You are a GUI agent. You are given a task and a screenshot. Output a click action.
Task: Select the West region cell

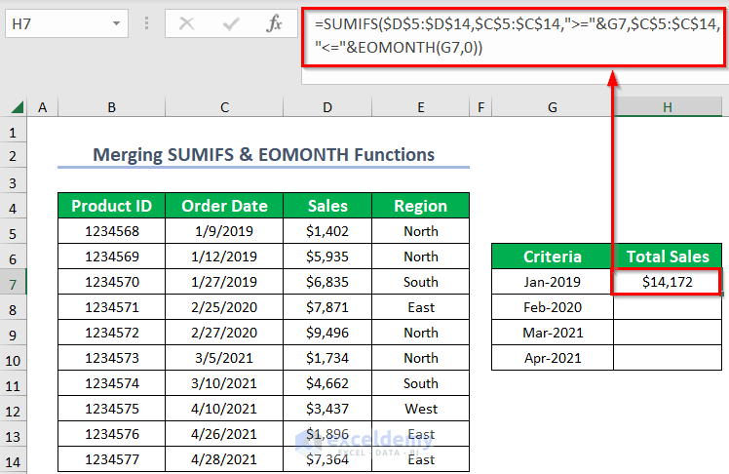(x=420, y=409)
